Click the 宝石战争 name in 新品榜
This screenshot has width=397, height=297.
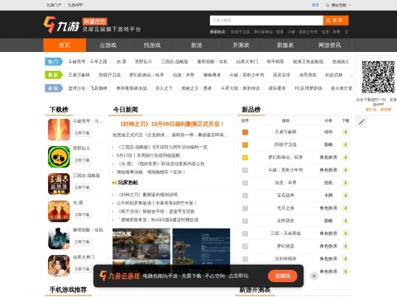(285, 196)
